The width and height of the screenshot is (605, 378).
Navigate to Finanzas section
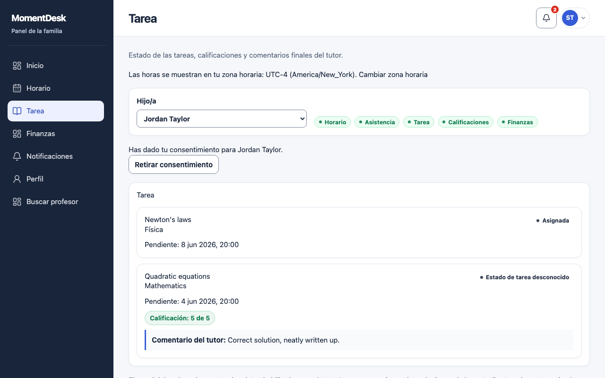56,134
